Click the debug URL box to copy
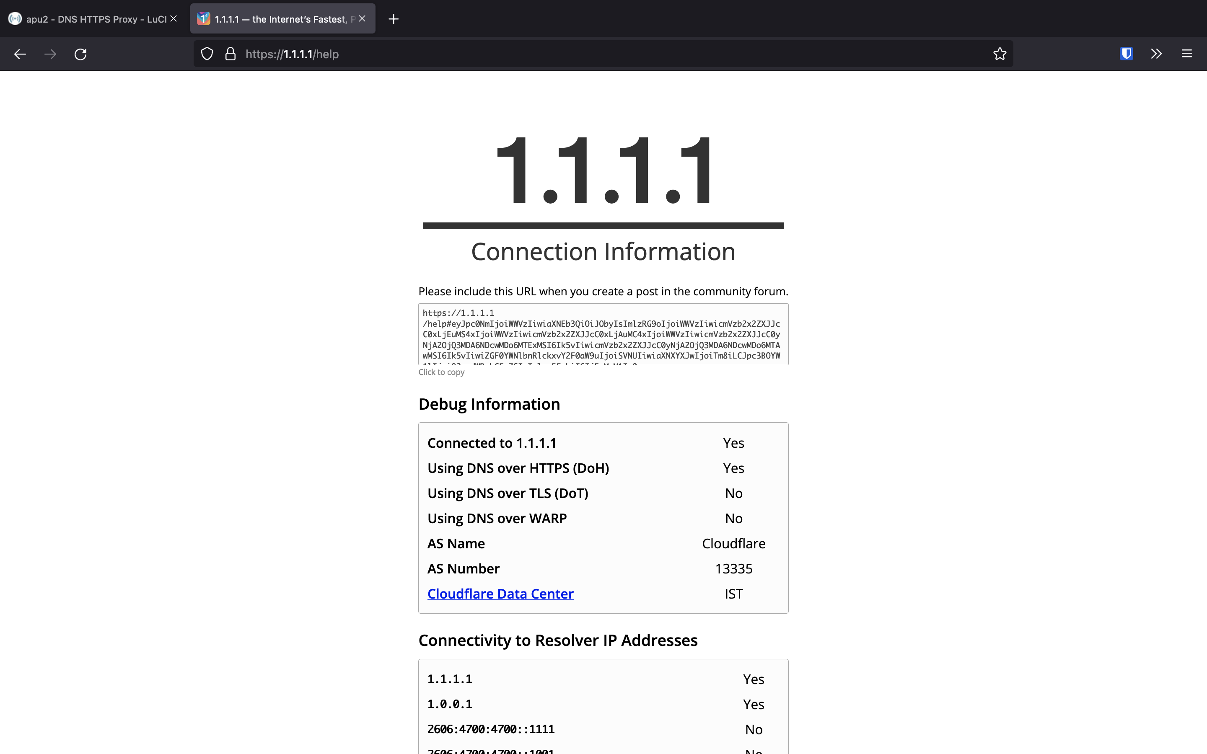Image resolution: width=1207 pixels, height=754 pixels. 603,334
